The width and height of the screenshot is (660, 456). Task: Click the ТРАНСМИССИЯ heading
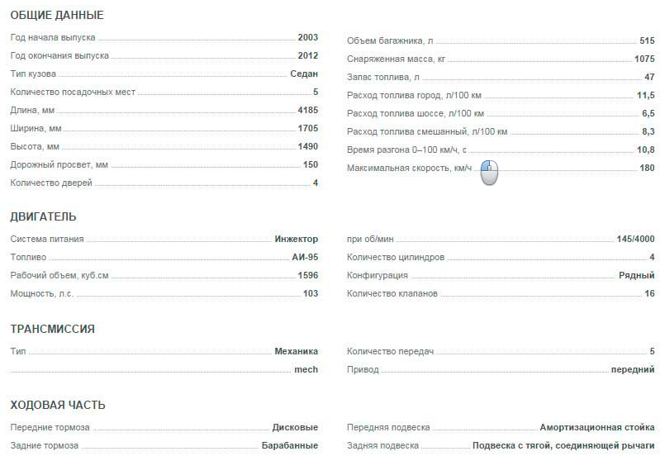[x=52, y=329]
